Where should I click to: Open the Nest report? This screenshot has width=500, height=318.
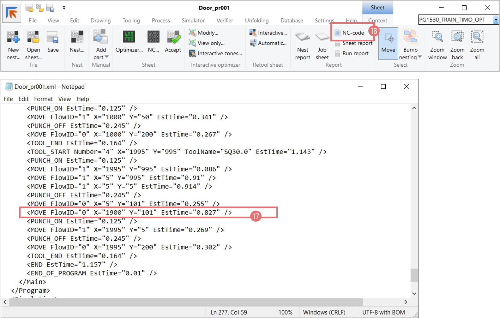tap(302, 38)
